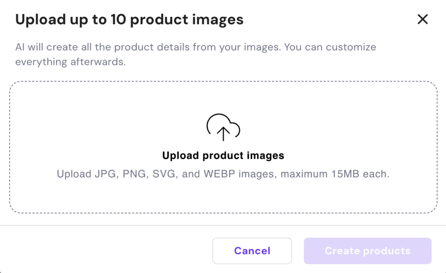The height and width of the screenshot is (273, 446).
Task: Click the Upload up to 10 product images title
Action: tap(129, 19)
